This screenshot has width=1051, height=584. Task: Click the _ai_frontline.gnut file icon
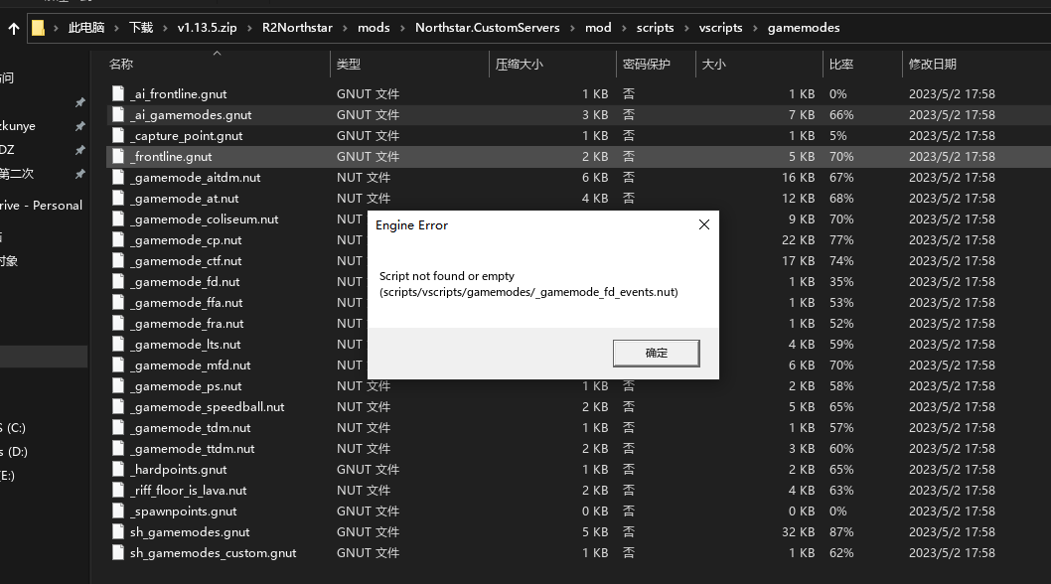coord(116,93)
